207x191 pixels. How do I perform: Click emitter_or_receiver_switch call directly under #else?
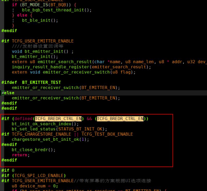coord(66,98)
